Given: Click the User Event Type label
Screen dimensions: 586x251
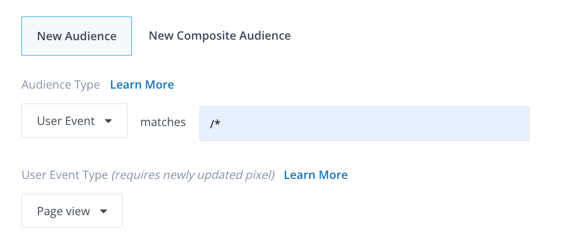Looking at the screenshot, I should click(64, 175).
